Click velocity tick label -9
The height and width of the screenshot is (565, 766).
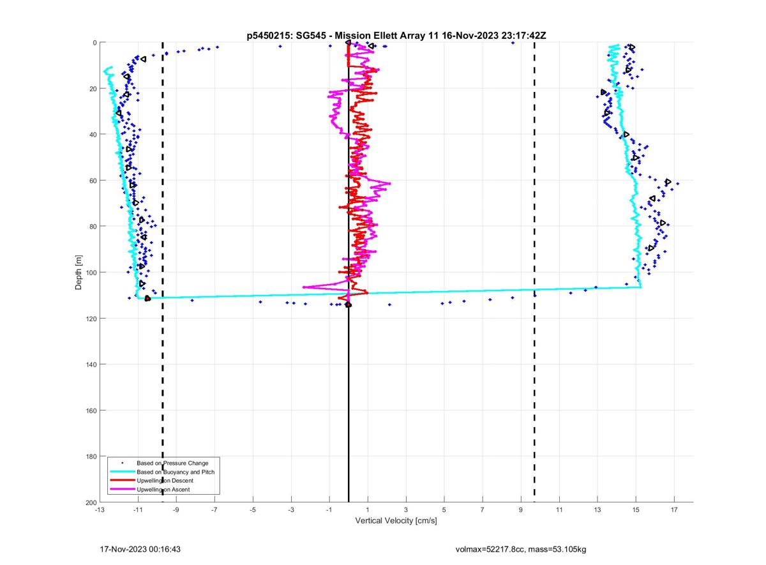tap(176, 510)
